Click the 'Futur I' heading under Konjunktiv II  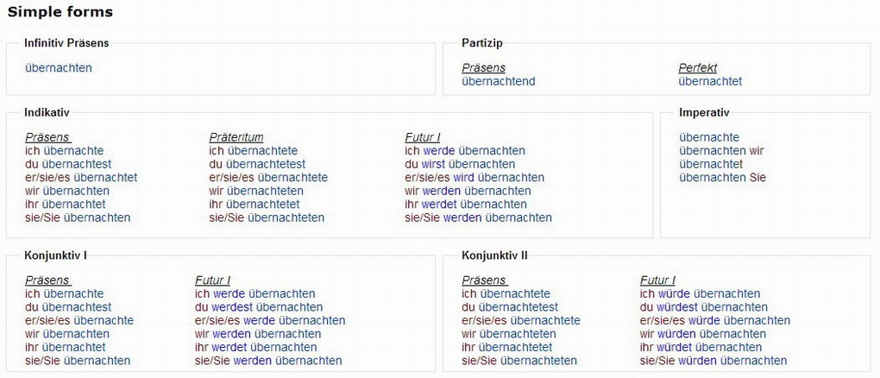[x=657, y=280]
